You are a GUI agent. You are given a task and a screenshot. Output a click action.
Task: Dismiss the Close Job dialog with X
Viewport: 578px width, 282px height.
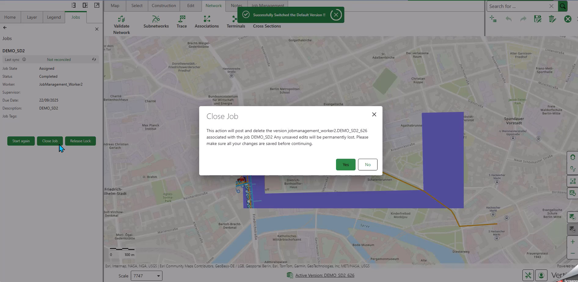pyautogui.click(x=374, y=114)
